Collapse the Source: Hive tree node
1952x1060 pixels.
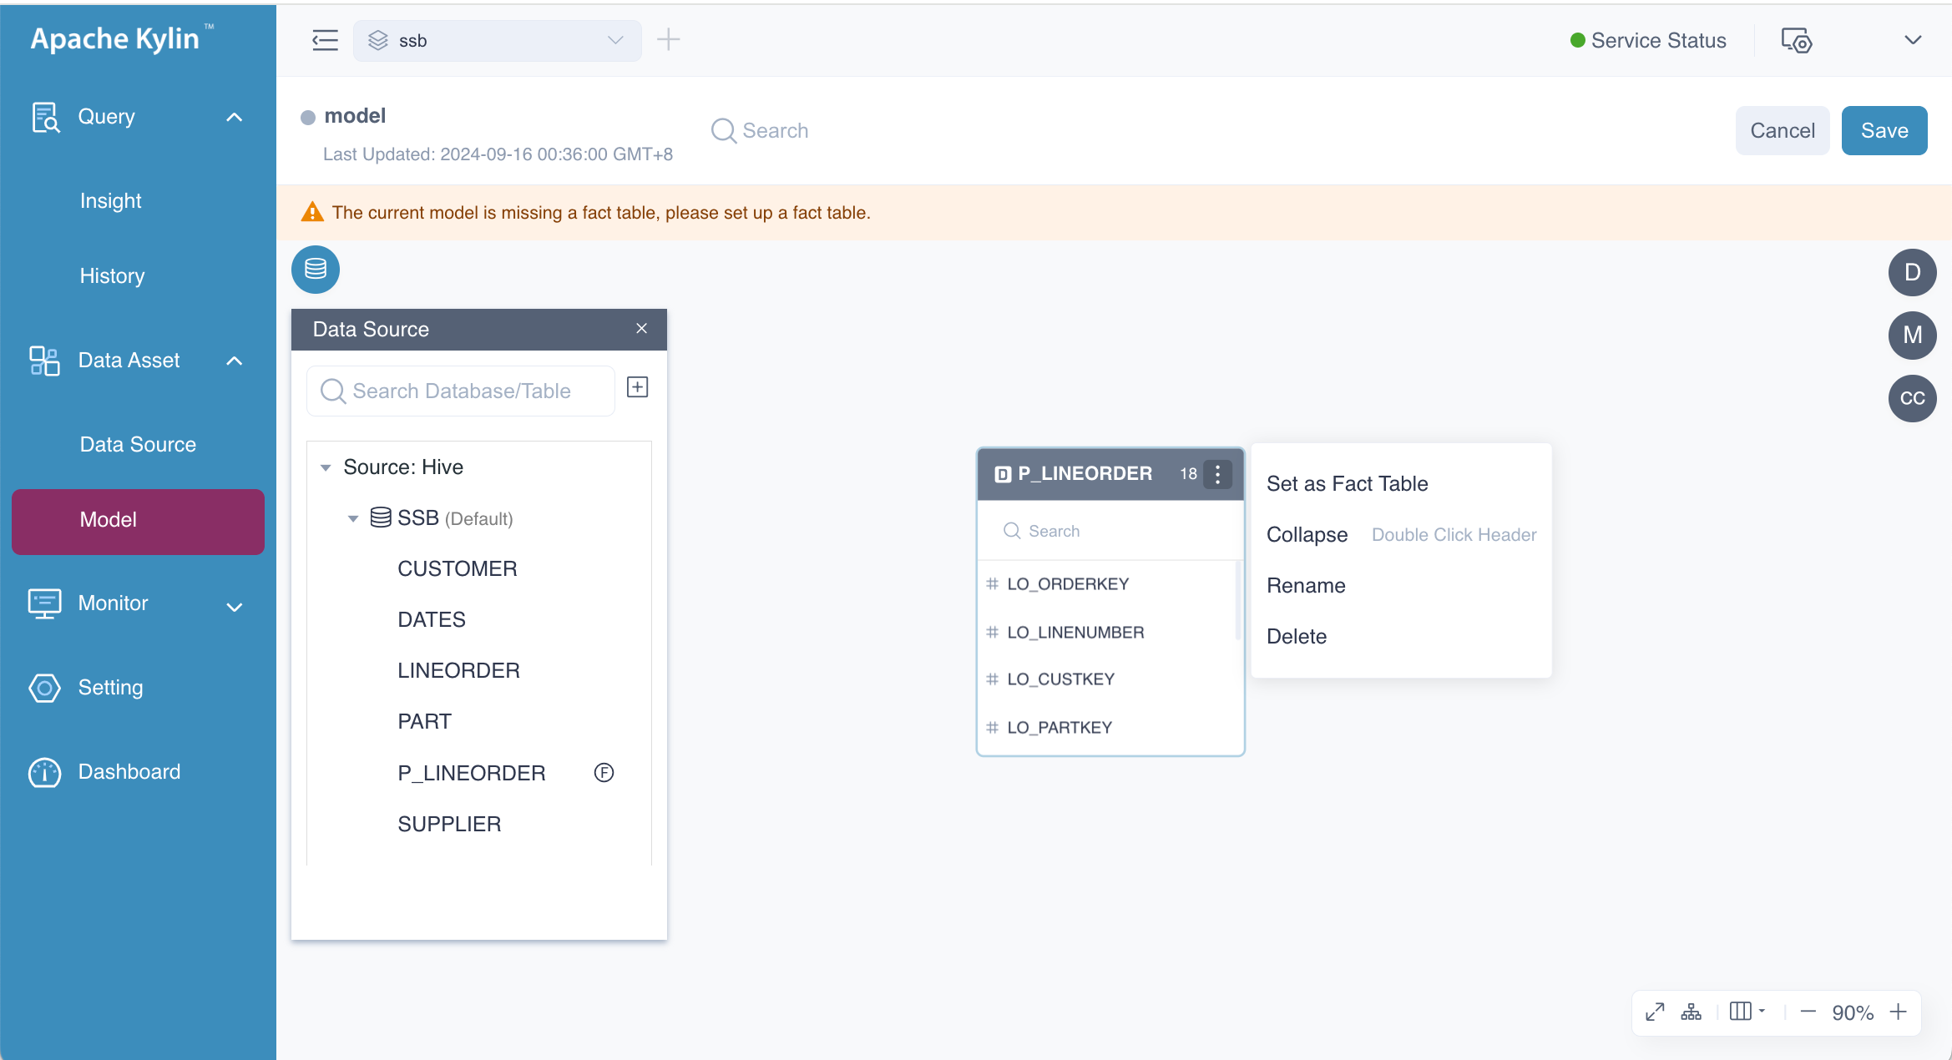point(326,467)
